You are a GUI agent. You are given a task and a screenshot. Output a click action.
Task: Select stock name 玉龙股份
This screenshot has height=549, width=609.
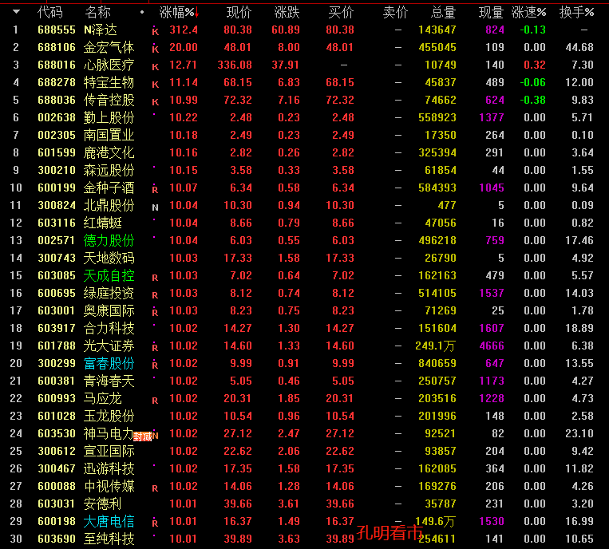[x=109, y=416]
